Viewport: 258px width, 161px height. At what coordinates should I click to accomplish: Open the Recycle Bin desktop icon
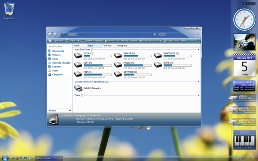(x=9, y=11)
